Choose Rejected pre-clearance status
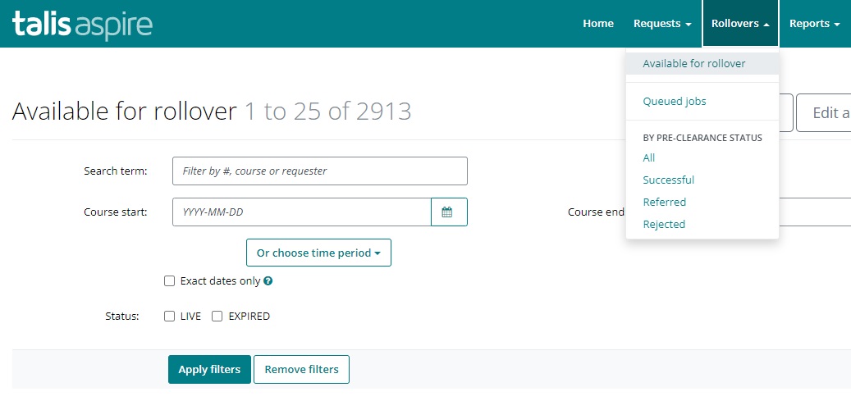Viewport: 851px width, 401px height. coord(664,224)
